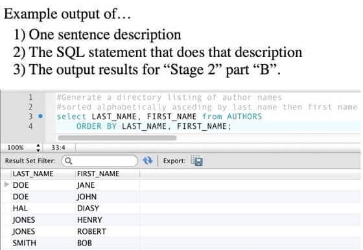This screenshot has height=250, width=363.
Task: Click the row pointer arrow beside DOE JANE
Action: tap(7, 185)
